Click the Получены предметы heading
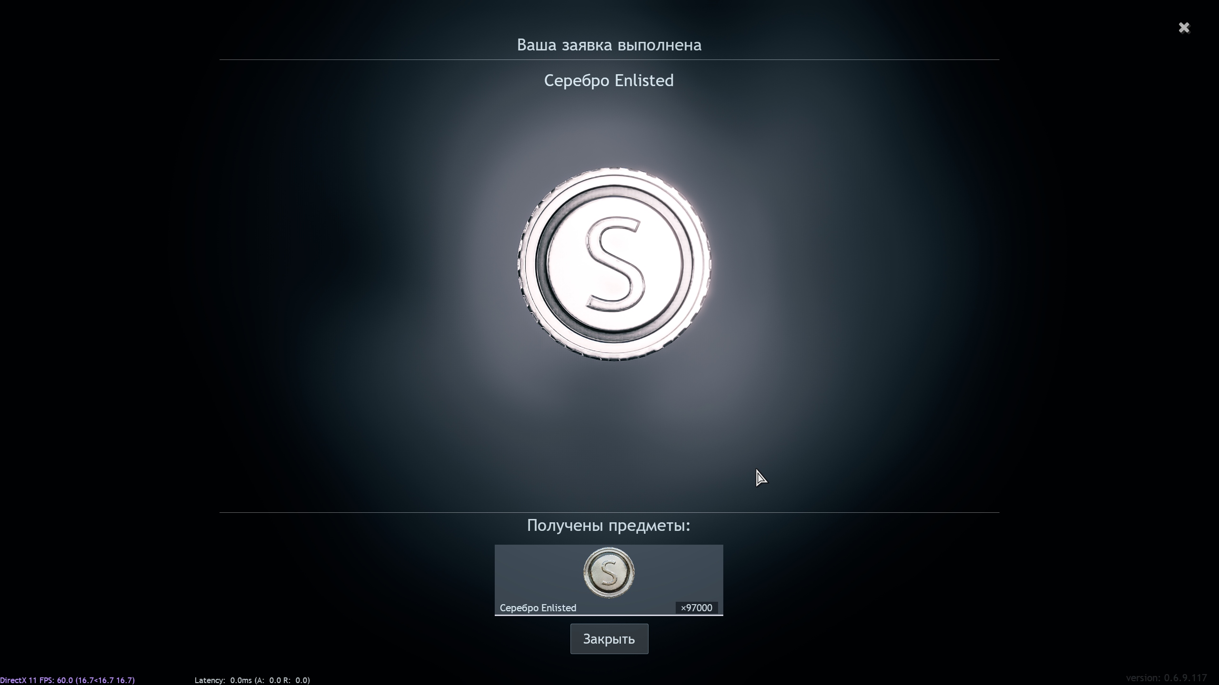1219x685 pixels. 609,526
